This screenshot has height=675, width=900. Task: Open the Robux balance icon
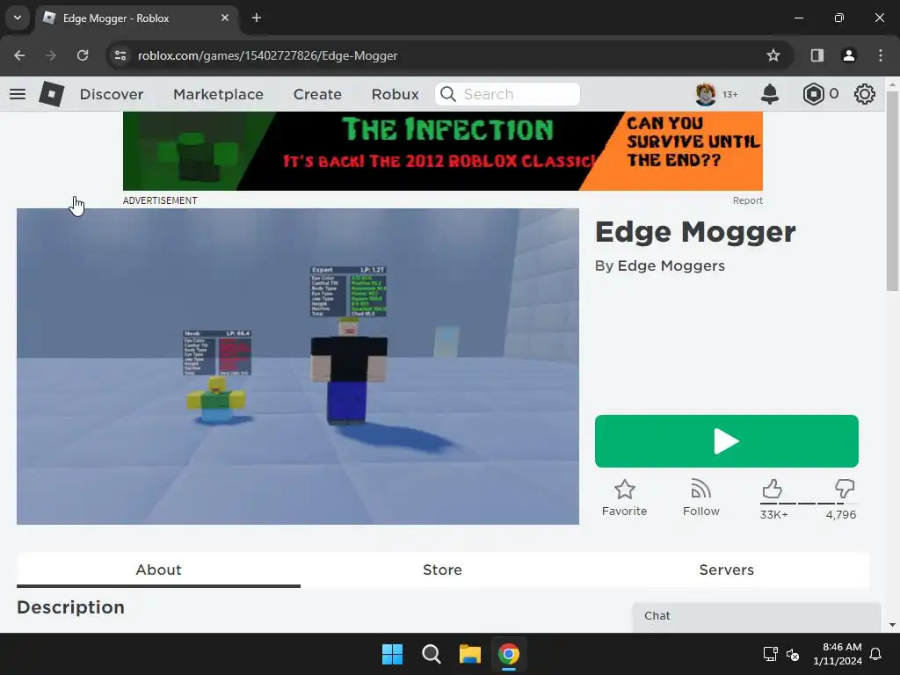point(813,93)
